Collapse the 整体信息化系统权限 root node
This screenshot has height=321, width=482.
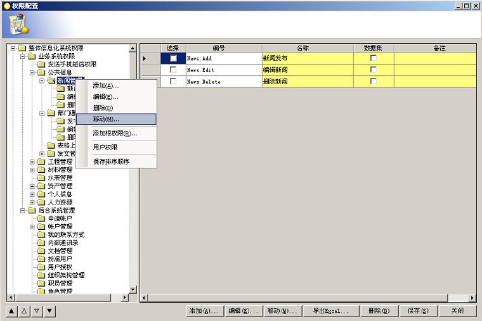(13, 48)
